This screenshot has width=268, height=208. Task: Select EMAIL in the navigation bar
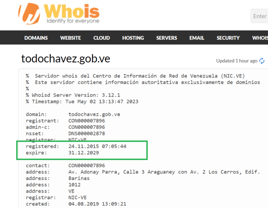point(197,38)
